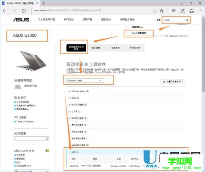Open 个人及家用产品 navigation menu
This screenshot has height=172, width=205.
(46, 19)
